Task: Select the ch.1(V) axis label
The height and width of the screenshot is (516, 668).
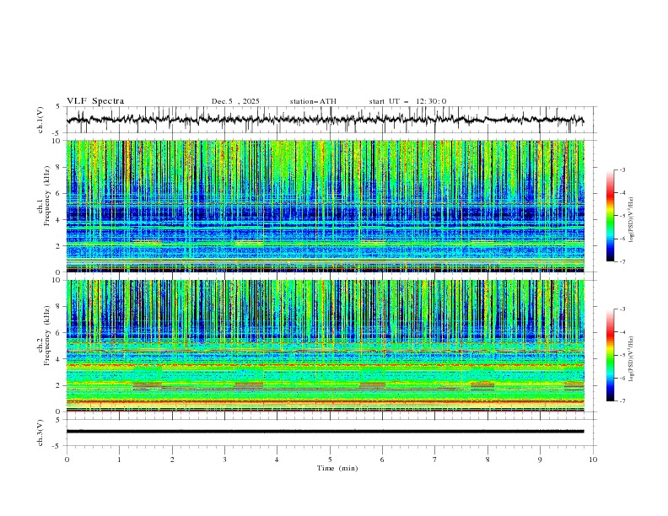Action: click(40, 121)
